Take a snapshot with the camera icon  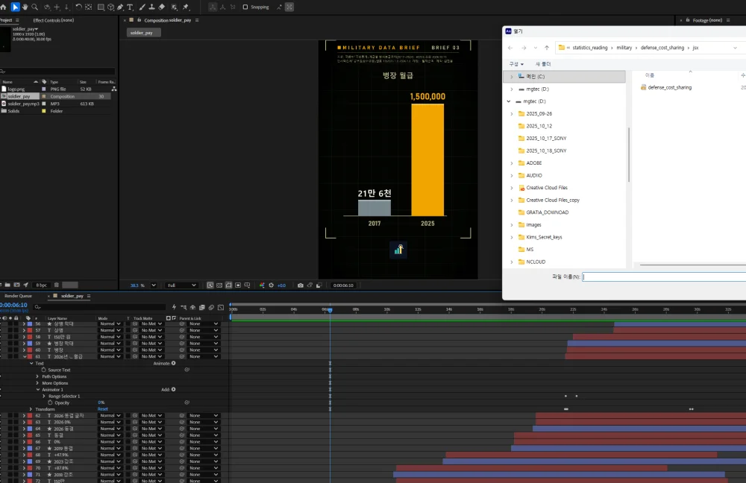(300, 285)
